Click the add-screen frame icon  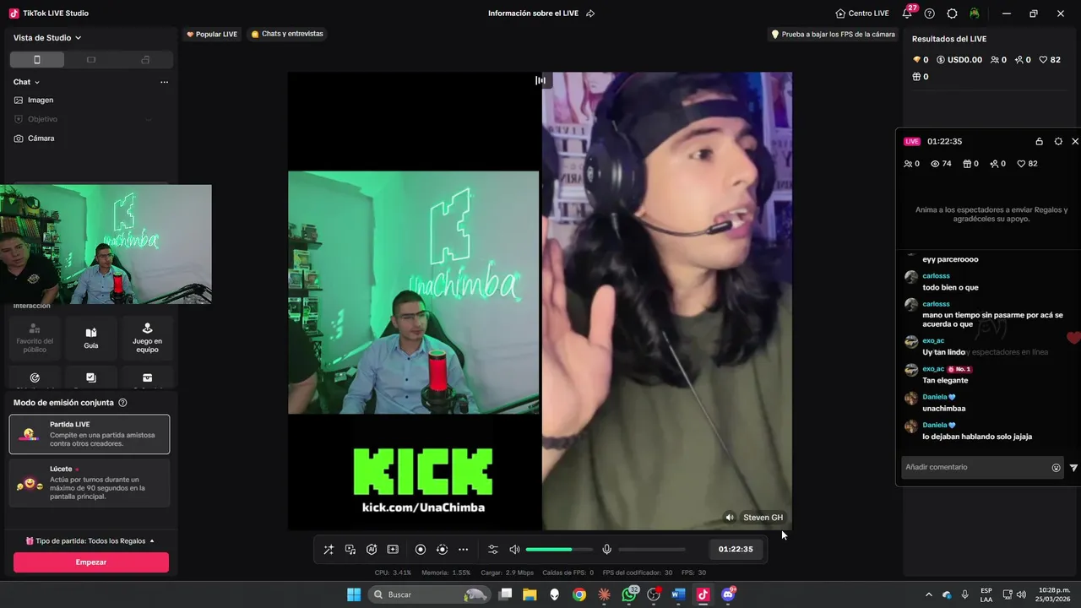[393, 550]
